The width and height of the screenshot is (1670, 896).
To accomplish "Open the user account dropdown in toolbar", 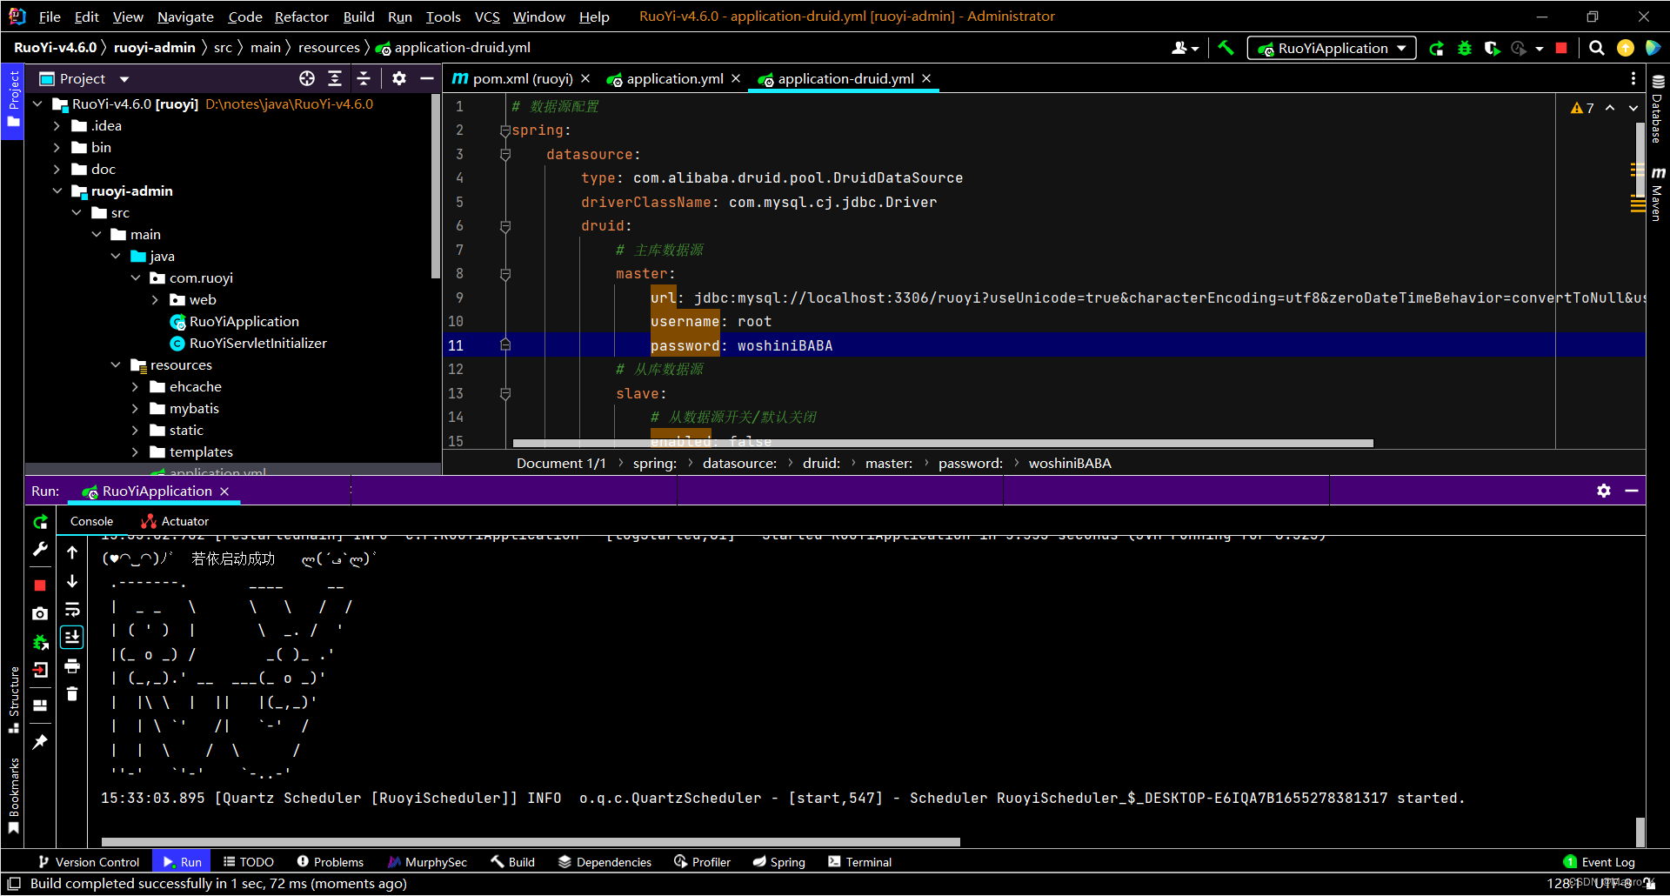I will pyautogui.click(x=1185, y=48).
